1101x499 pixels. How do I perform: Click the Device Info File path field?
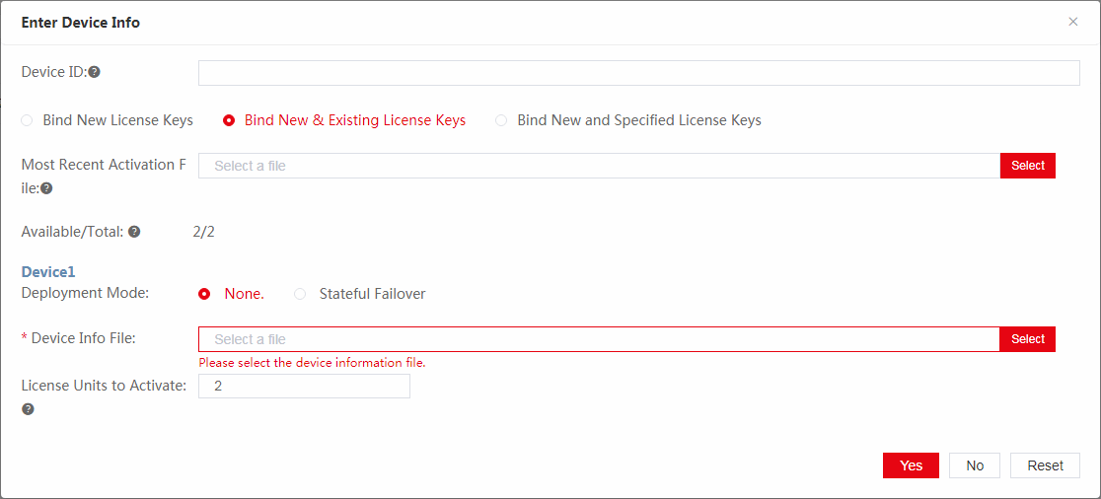599,339
